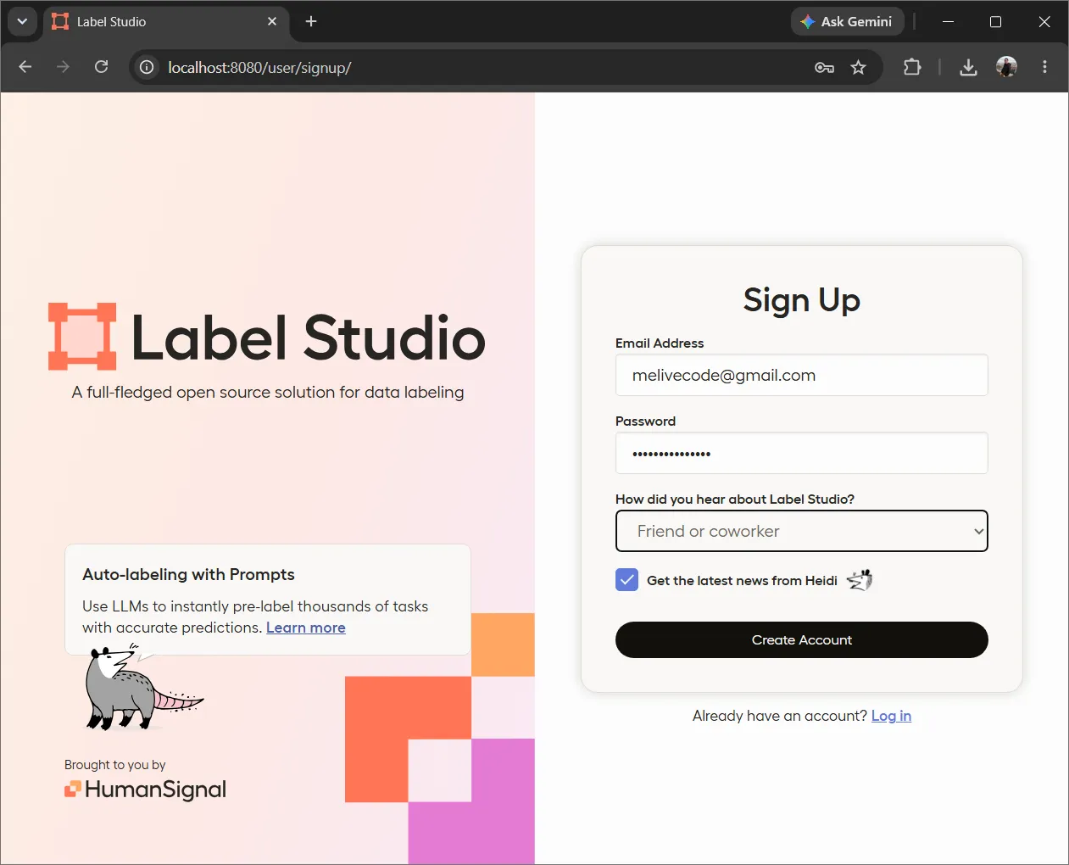The width and height of the screenshot is (1069, 865).
Task: Click the Heidi opossum icon by the checkbox
Action: point(860,580)
